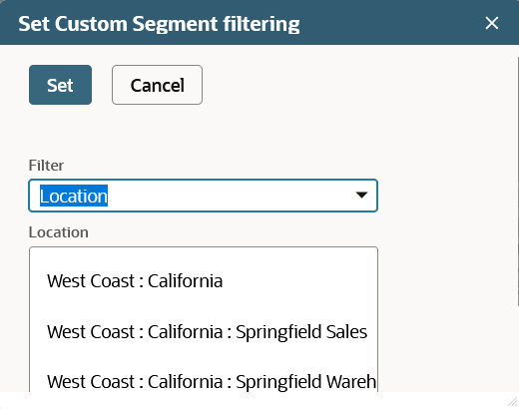Click the Filter field showing Location

coord(204,196)
